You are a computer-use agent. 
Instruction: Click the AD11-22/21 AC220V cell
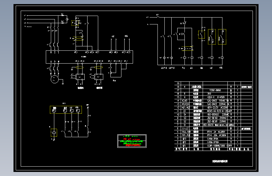215,108
